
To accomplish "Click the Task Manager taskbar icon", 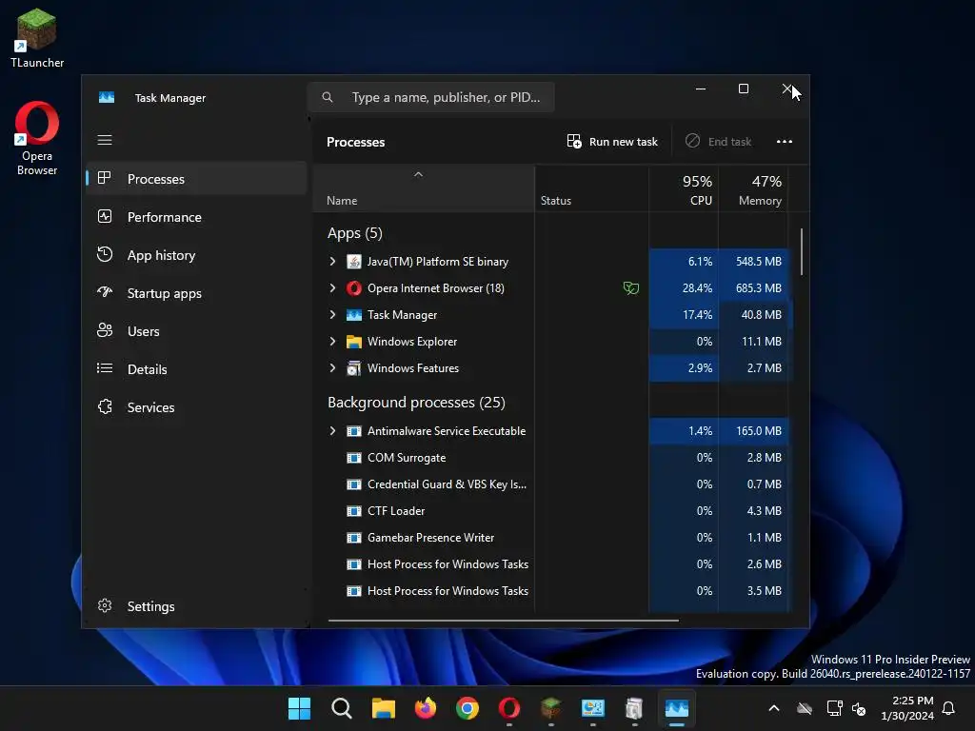I will coord(677,708).
